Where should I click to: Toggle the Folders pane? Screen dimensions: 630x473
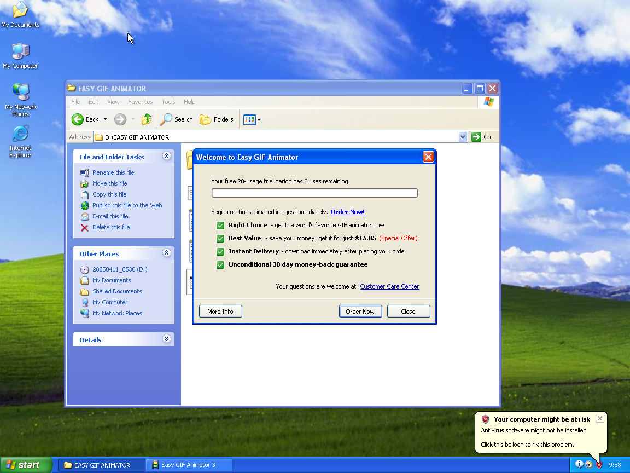pos(216,119)
